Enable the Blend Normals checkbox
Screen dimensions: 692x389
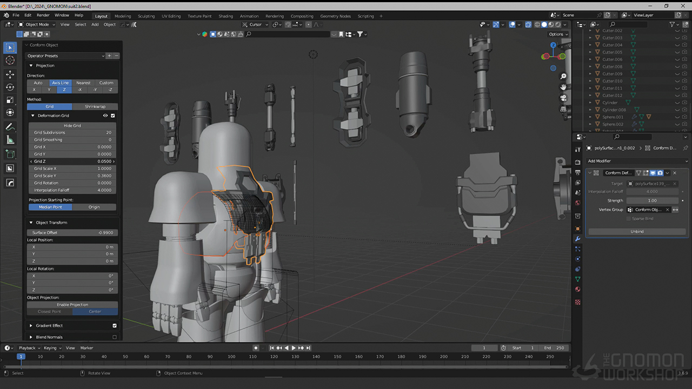[x=114, y=337]
